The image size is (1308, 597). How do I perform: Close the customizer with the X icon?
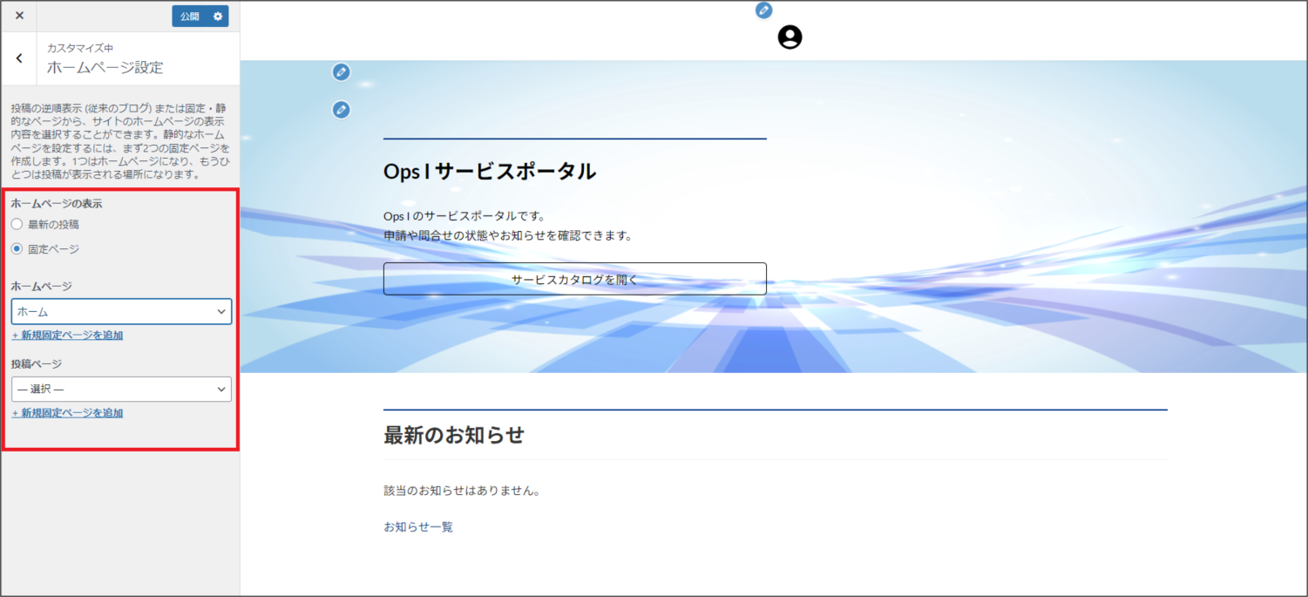point(19,16)
